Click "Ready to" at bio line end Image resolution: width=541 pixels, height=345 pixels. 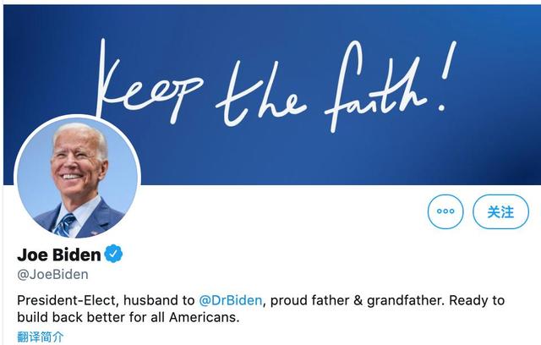[477, 300]
